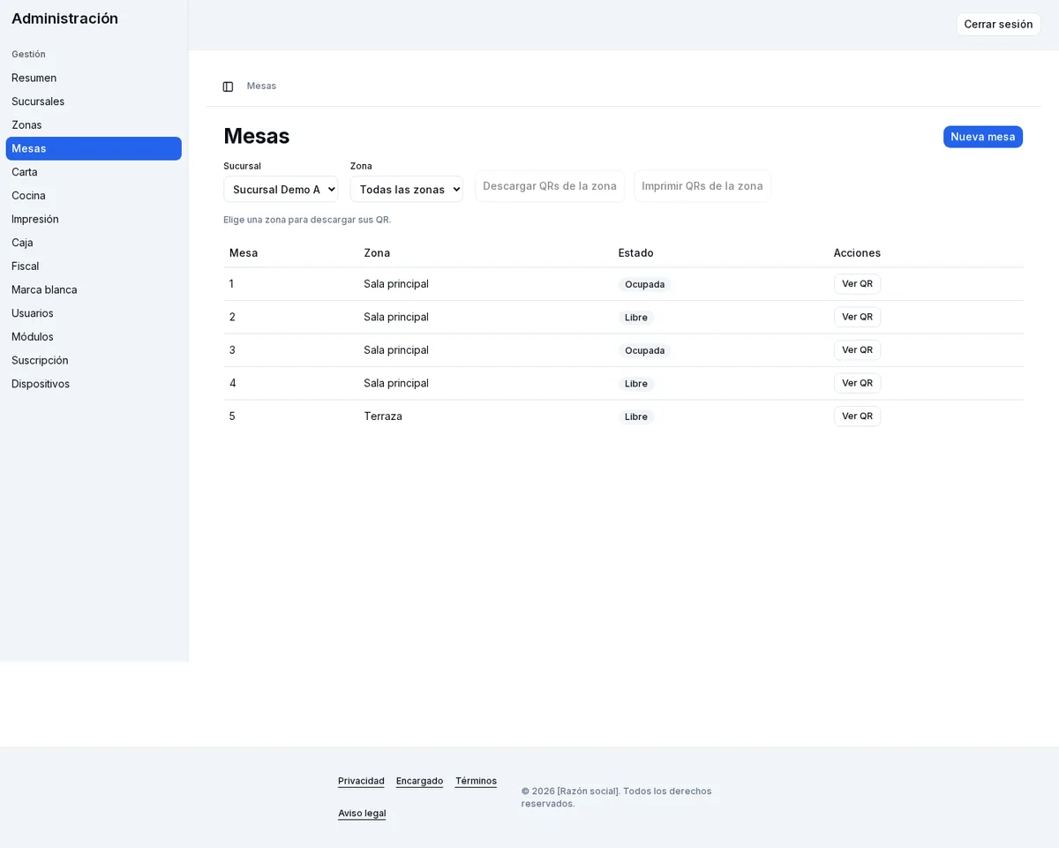Click Cerrar sesión to log out
This screenshot has width=1059, height=848.
click(x=998, y=25)
